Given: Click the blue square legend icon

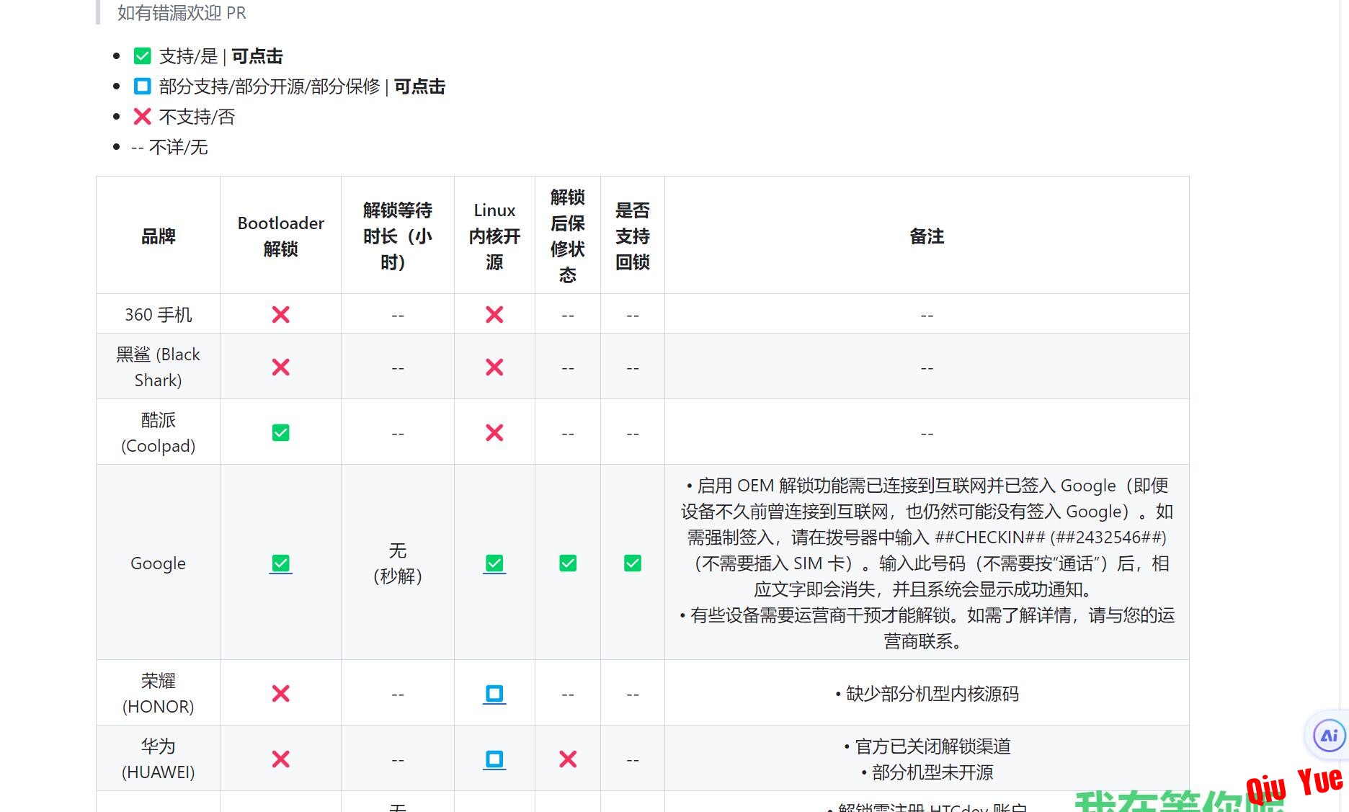Looking at the screenshot, I should [x=143, y=86].
